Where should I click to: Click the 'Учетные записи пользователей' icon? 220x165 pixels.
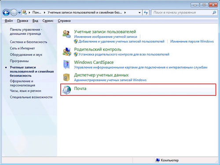coord(66,34)
